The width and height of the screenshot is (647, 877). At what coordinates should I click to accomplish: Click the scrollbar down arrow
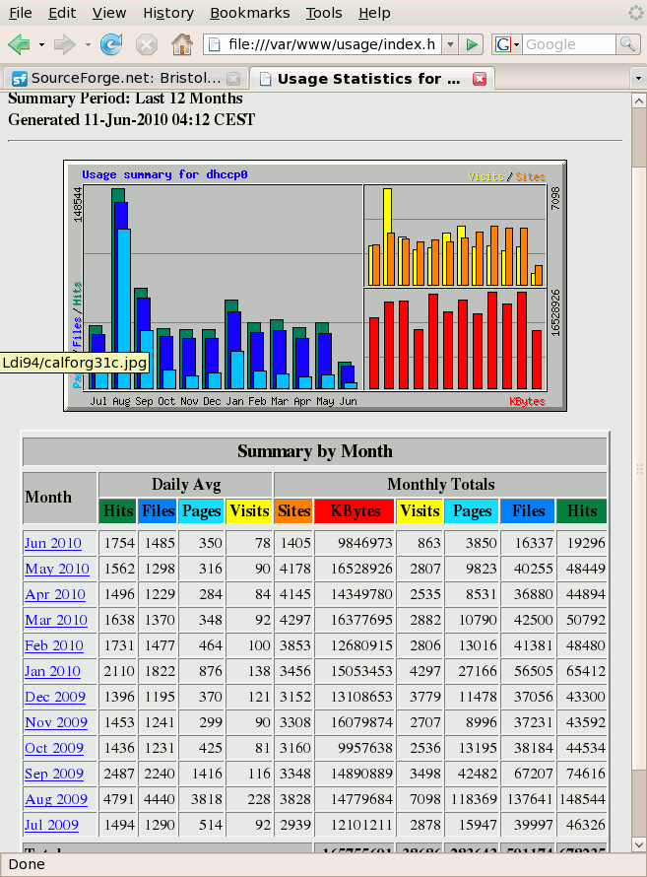click(638, 844)
